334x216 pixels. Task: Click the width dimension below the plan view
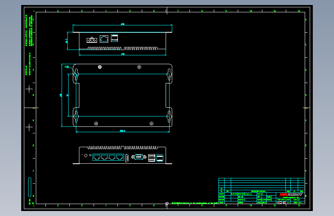tap(123, 131)
